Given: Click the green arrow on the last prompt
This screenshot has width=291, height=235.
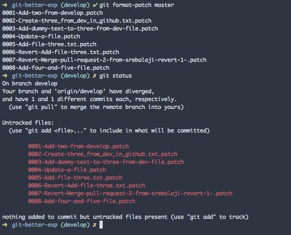Looking at the screenshot, I should tap(5, 225).
